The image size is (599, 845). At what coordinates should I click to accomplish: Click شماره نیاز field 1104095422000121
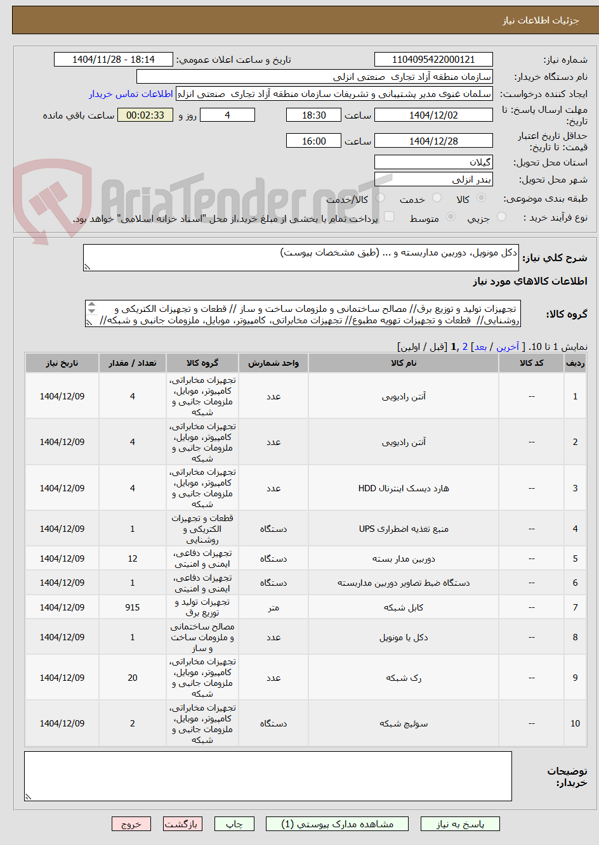[x=433, y=60]
